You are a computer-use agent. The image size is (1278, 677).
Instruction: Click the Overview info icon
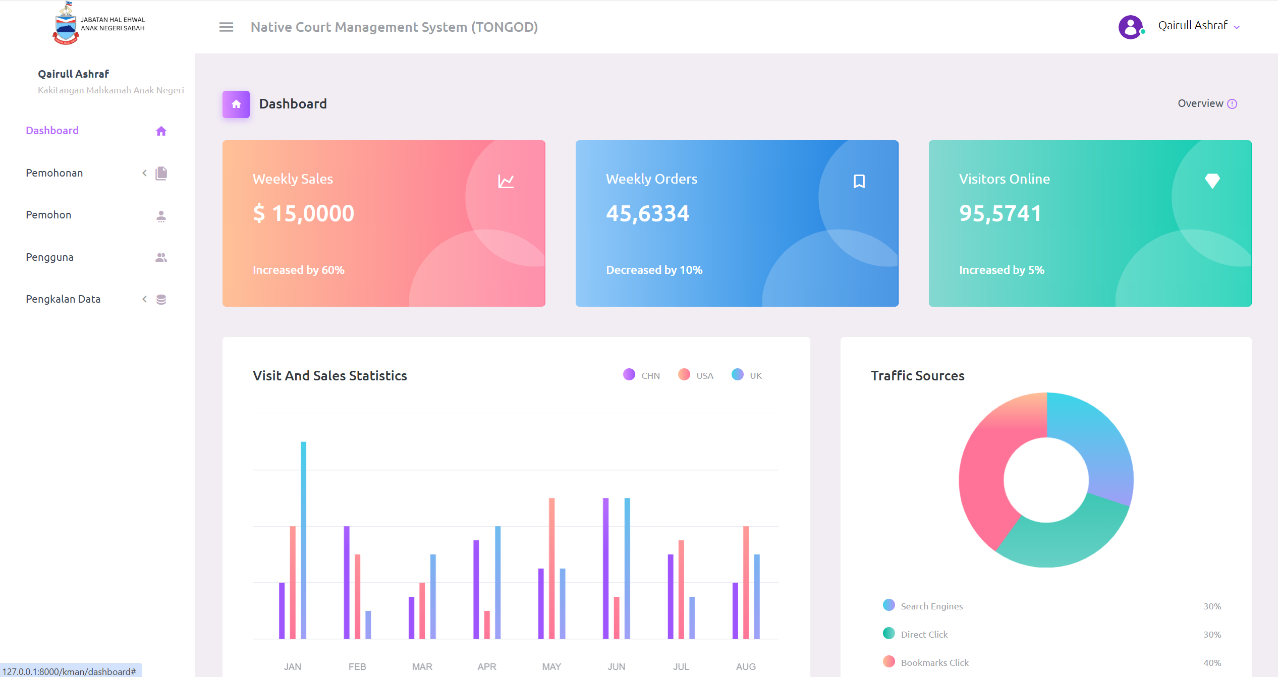(1232, 104)
